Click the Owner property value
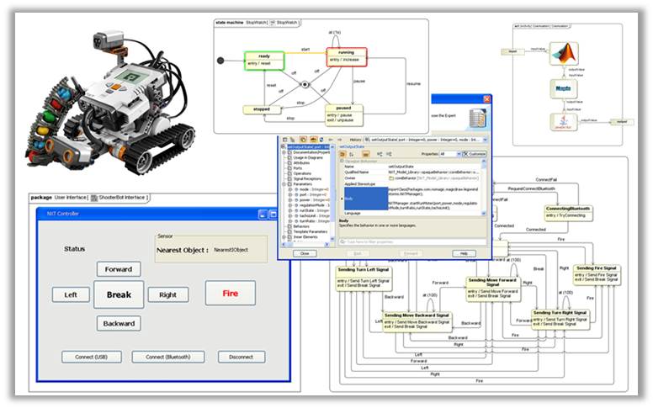This screenshot has width=653, height=408. pyautogui.click(x=433, y=178)
